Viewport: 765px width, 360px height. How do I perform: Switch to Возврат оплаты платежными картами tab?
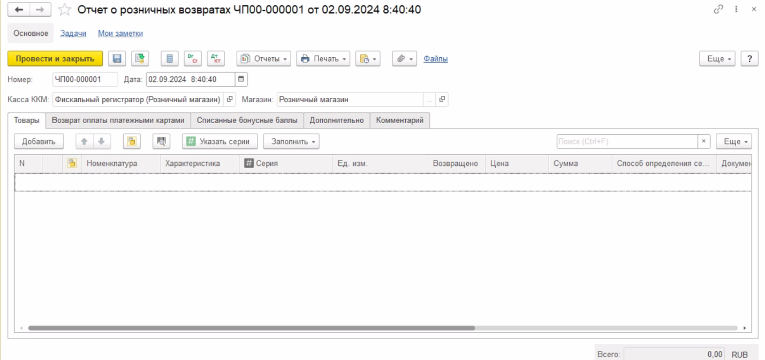click(118, 120)
